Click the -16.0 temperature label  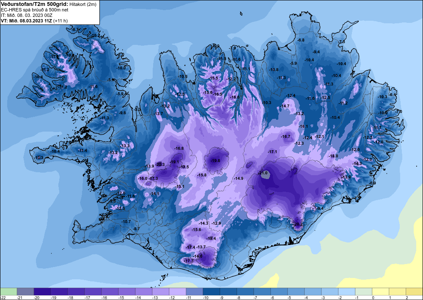[x=143, y=178]
